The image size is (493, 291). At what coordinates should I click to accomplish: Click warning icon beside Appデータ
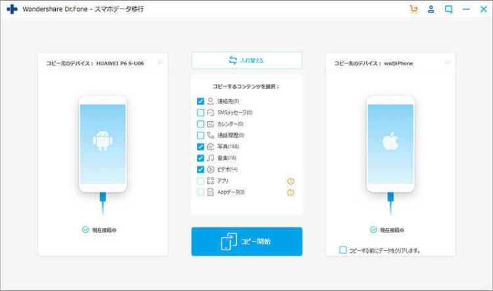click(291, 192)
